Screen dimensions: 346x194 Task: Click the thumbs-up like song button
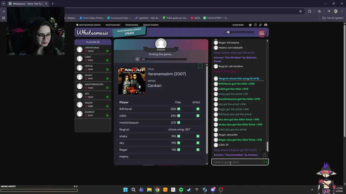(x=264, y=155)
